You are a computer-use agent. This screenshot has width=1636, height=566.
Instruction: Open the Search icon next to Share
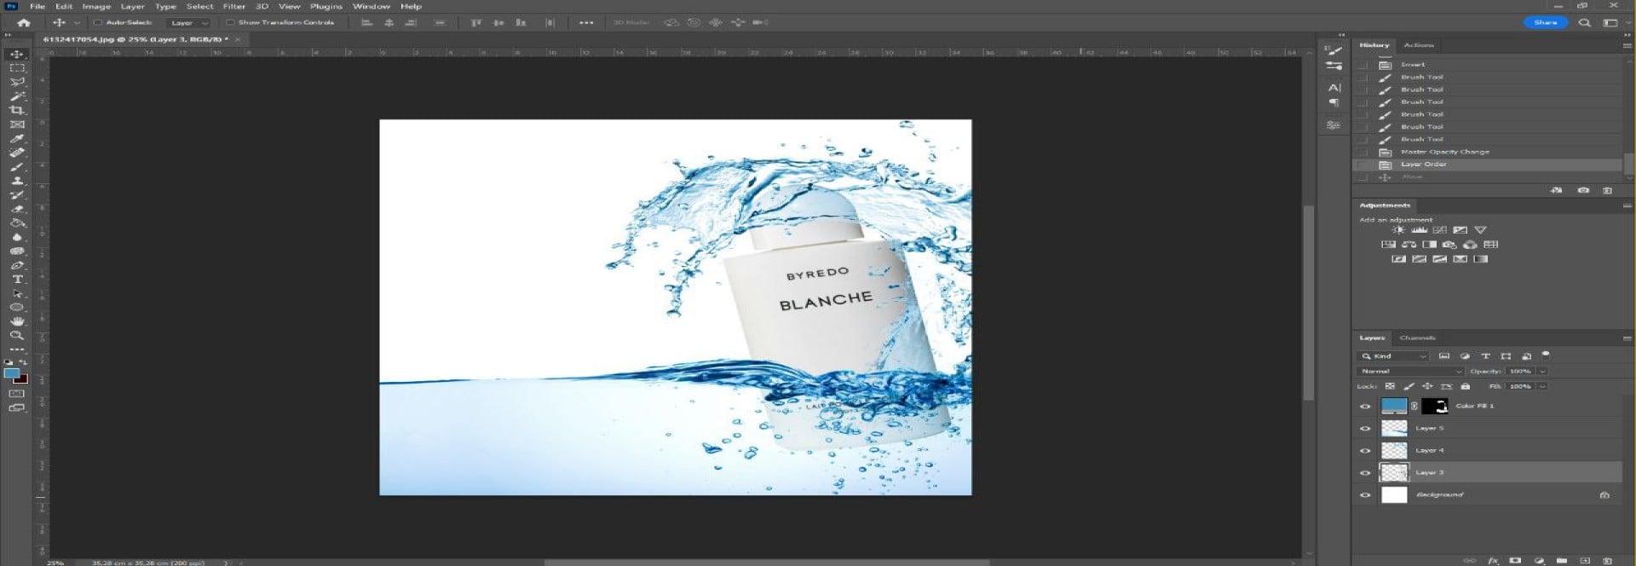pyautogui.click(x=1585, y=23)
